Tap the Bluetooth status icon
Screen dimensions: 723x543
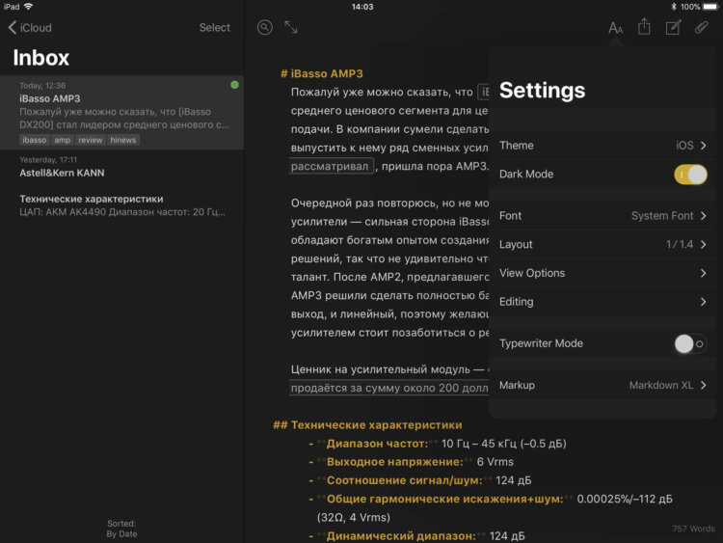(674, 7)
